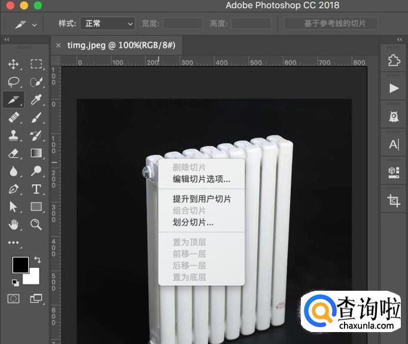The width and height of the screenshot is (408, 344).
Task: Select the Hand tool
Action: click(x=14, y=225)
